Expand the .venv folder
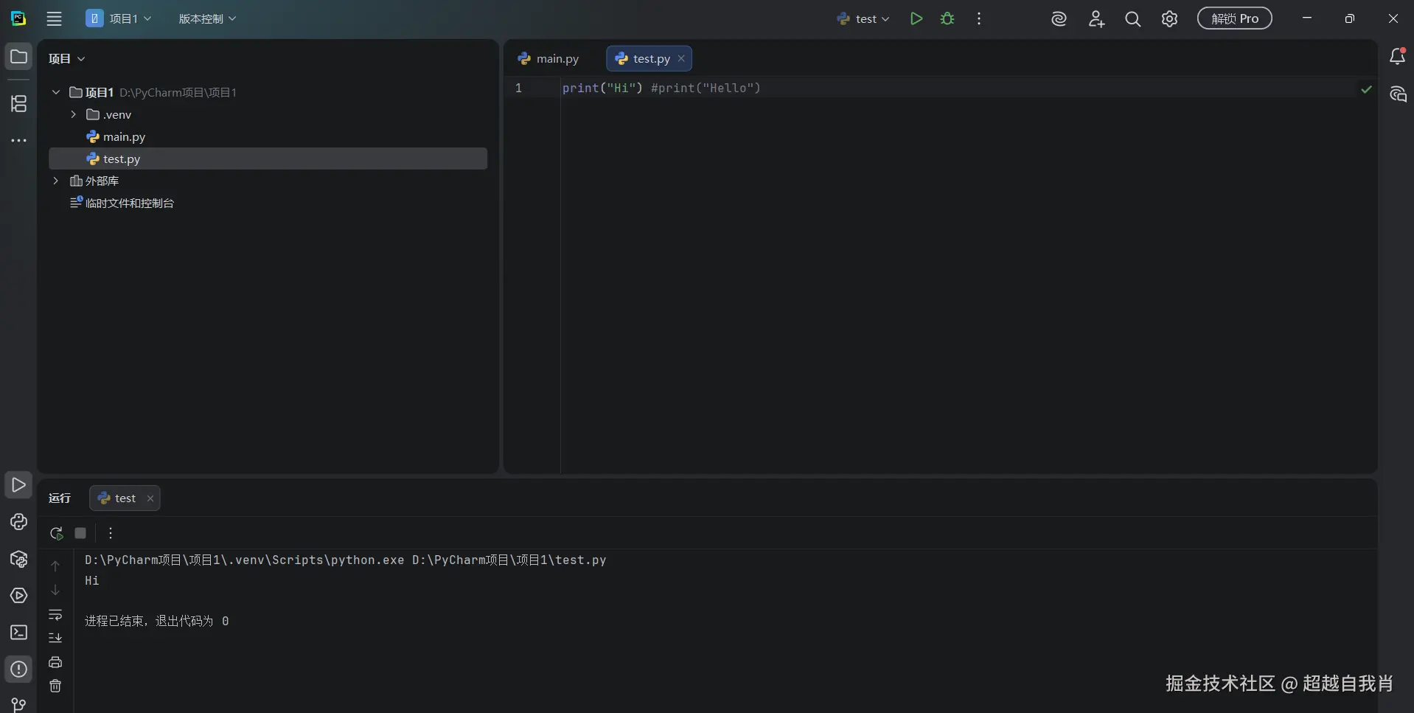The height and width of the screenshot is (713, 1414). [x=74, y=114]
